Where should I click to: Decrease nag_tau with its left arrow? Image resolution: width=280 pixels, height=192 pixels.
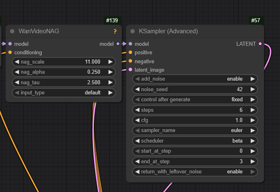tap(17, 82)
